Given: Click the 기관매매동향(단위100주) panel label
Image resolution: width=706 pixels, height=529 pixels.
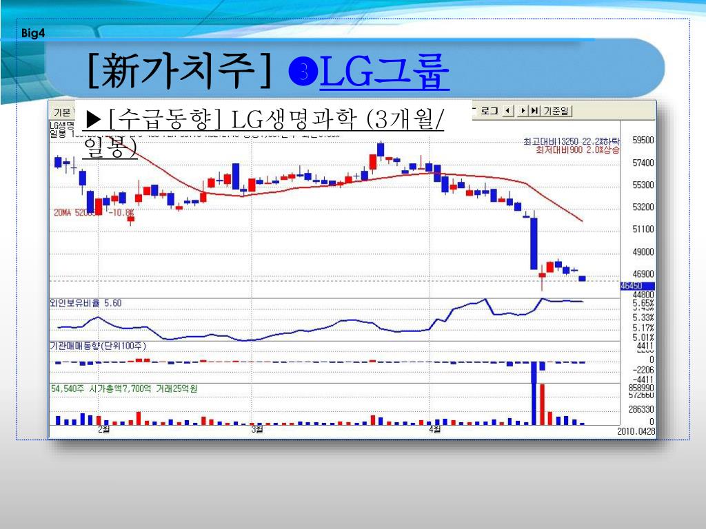Looking at the screenshot, I should (x=98, y=346).
